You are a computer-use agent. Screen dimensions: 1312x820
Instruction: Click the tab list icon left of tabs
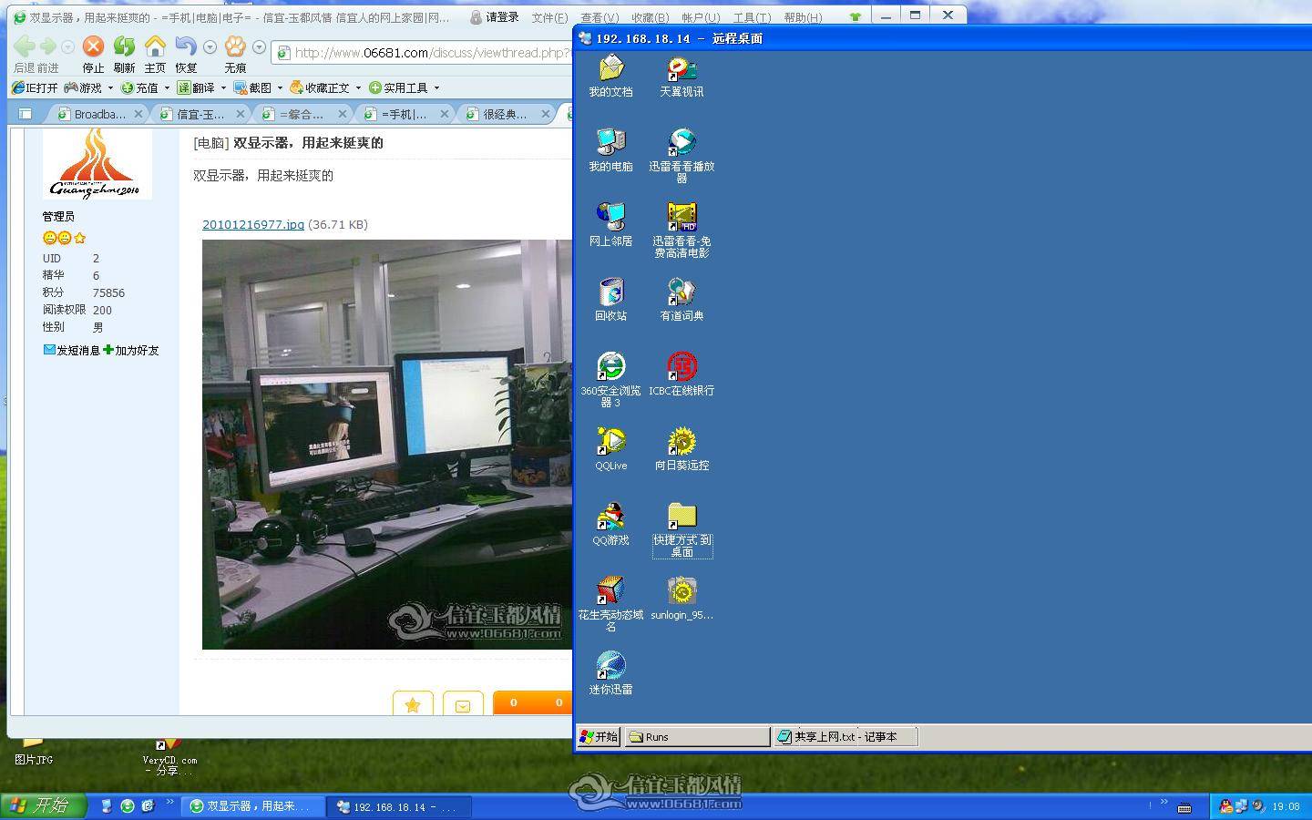pyautogui.click(x=26, y=114)
